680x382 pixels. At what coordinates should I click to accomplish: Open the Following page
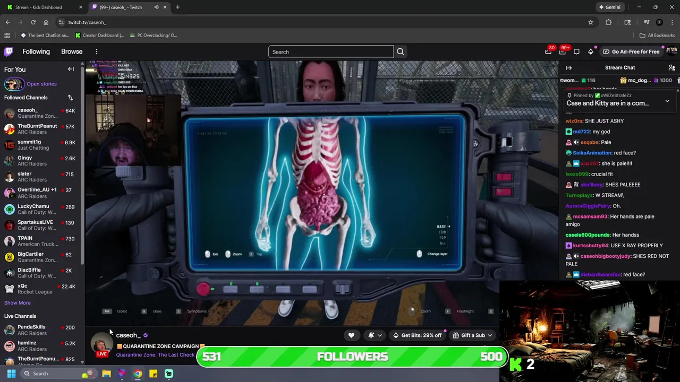[x=36, y=51]
